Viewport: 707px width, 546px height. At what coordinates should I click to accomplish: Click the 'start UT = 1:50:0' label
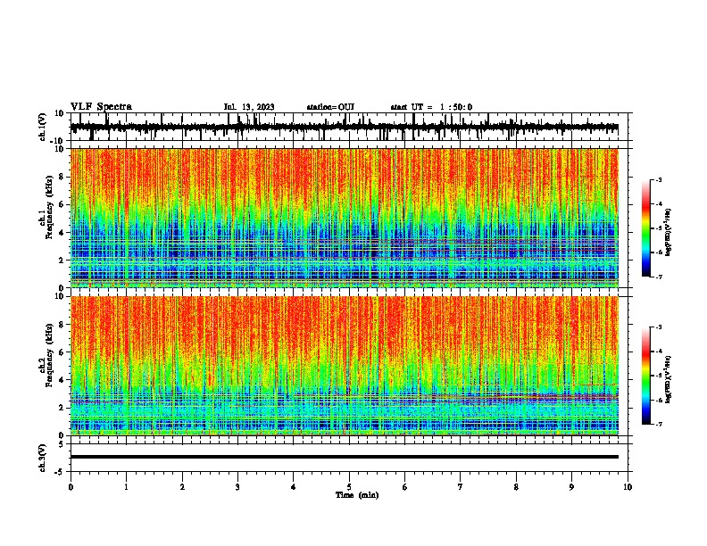click(x=431, y=107)
